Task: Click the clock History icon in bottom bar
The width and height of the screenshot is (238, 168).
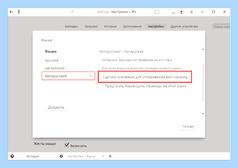Action: click(12, 156)
